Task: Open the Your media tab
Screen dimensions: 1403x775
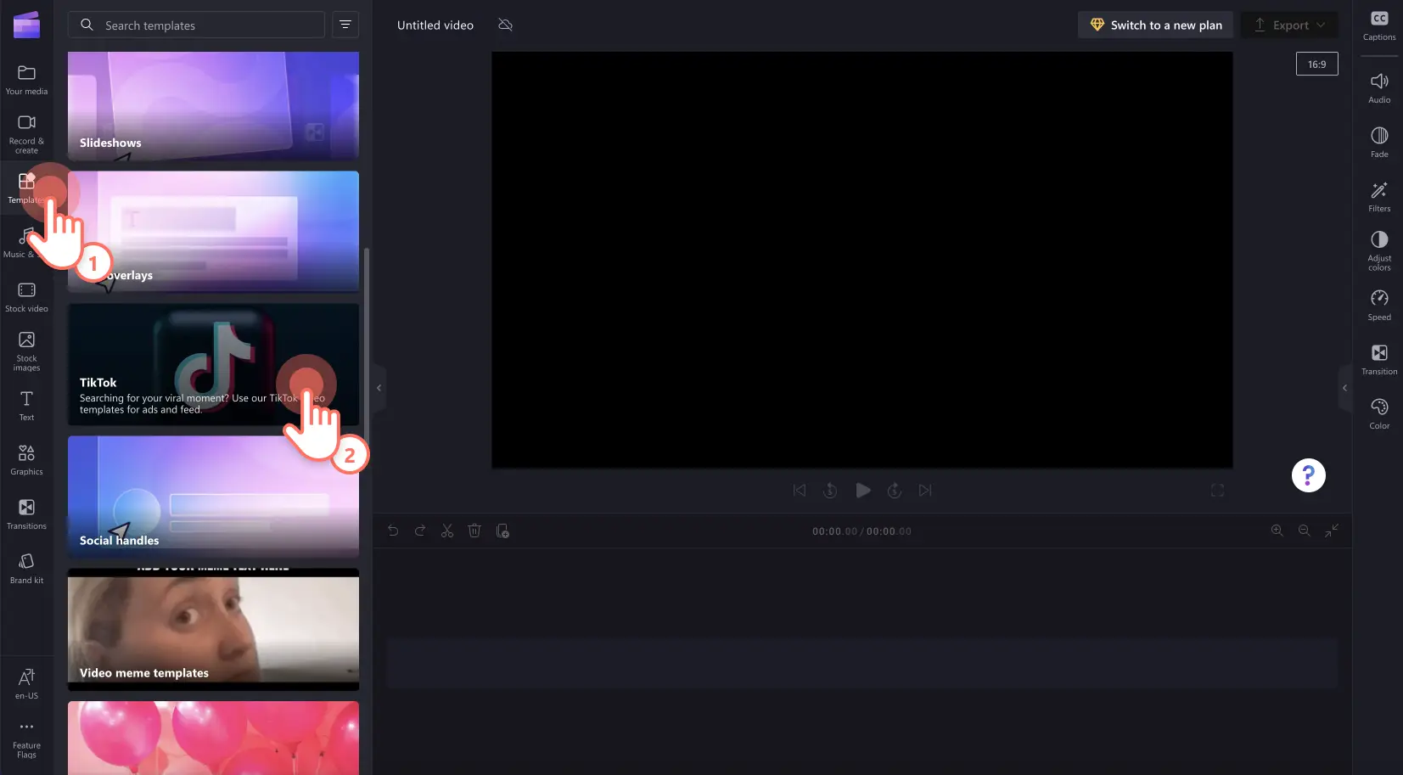Action: click(26, 80)
